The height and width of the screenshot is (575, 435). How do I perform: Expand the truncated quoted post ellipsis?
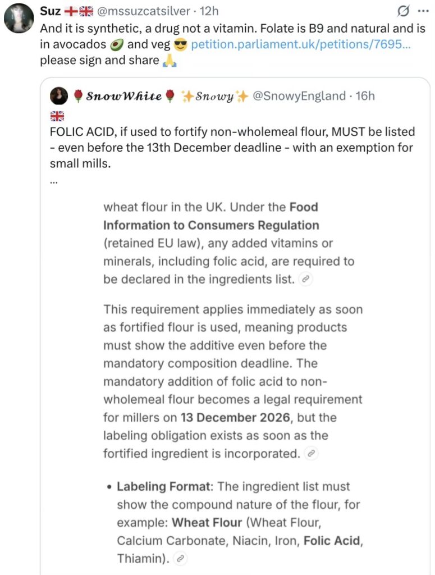coord(54,180)
